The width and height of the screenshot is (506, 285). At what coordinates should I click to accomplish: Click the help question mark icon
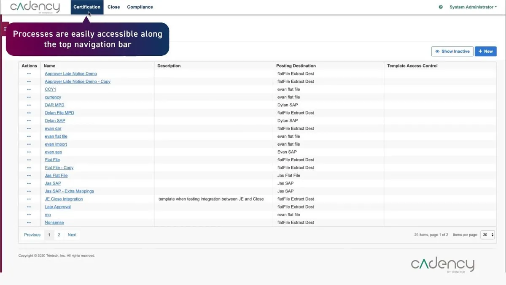click(x=441, y=7)
